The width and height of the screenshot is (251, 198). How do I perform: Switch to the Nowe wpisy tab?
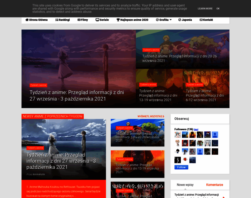[x=185, y=185]
